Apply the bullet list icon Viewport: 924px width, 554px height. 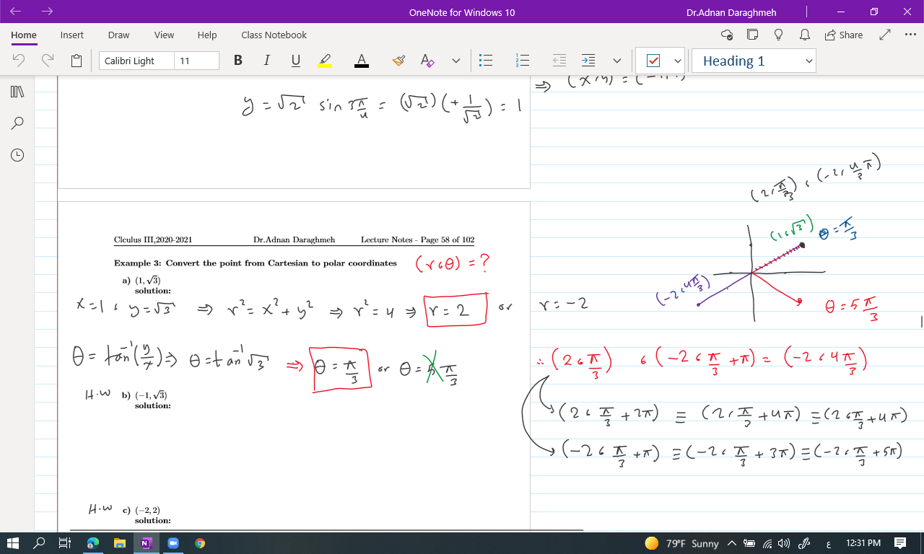click(486, 61)
